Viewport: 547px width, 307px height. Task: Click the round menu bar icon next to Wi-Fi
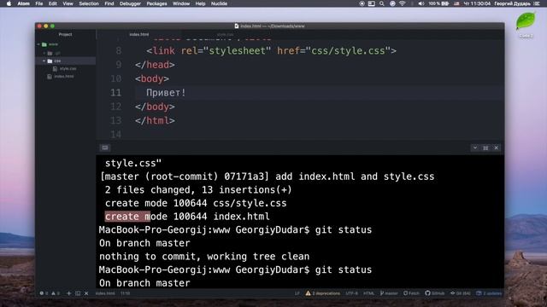pos(392,3)
